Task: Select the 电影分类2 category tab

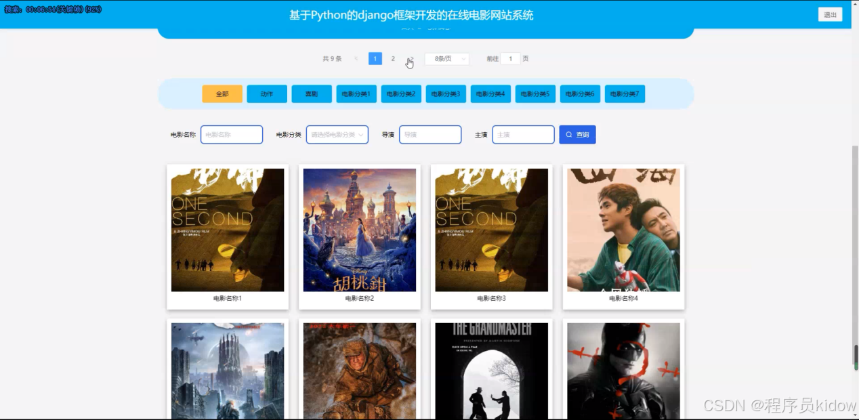Action: pos(401,94)
